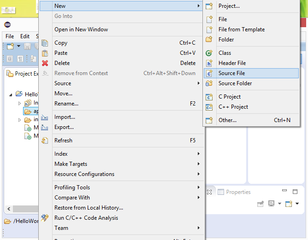Click the Paste clipboard icon
This screenshot has width=308, height=240.
coord(45,53)
